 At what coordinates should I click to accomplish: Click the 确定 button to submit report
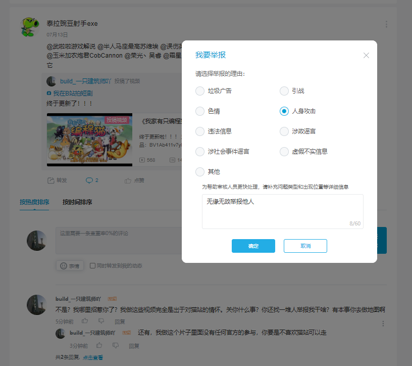[x=253, y=246]
